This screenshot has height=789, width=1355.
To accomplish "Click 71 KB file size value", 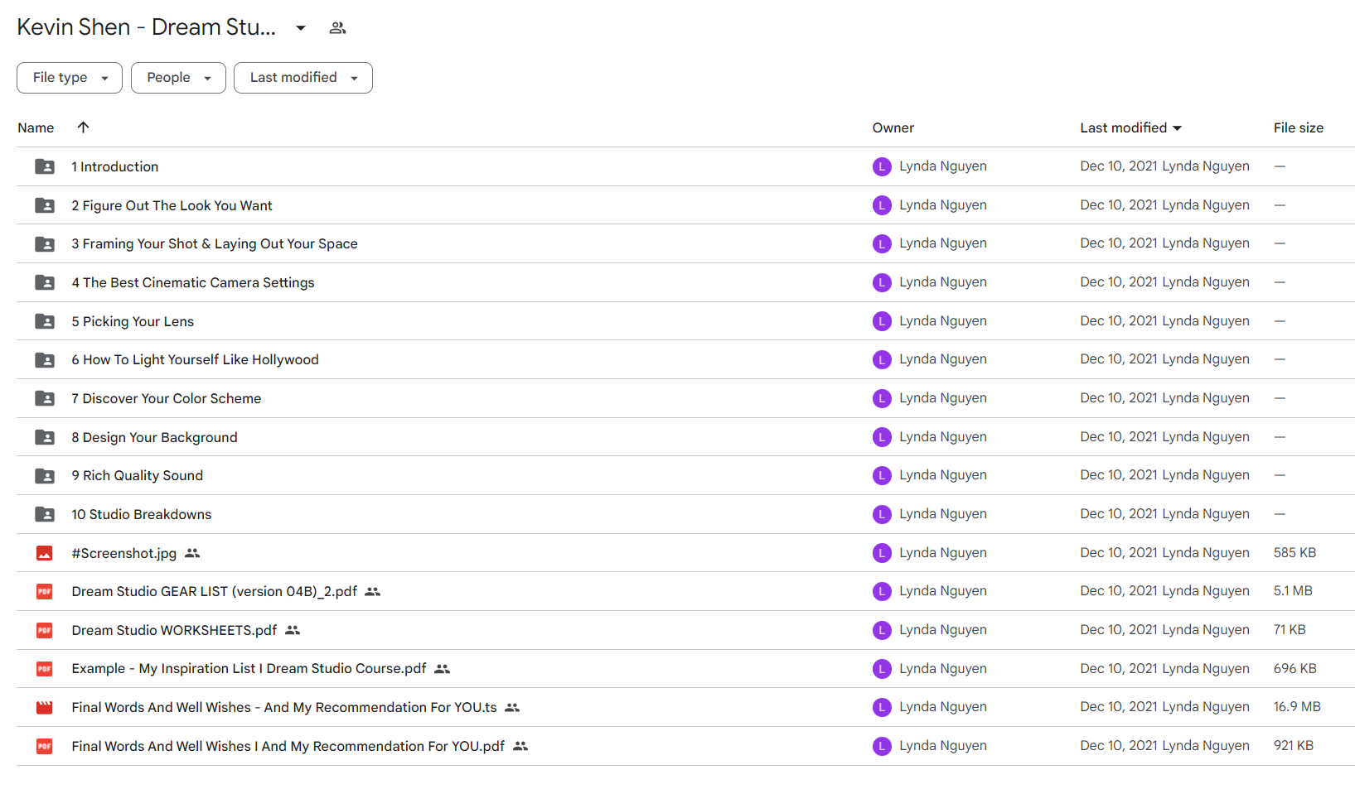I will coord(1290,630).
